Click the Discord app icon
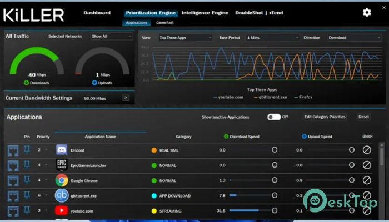 tap(62, 150)
